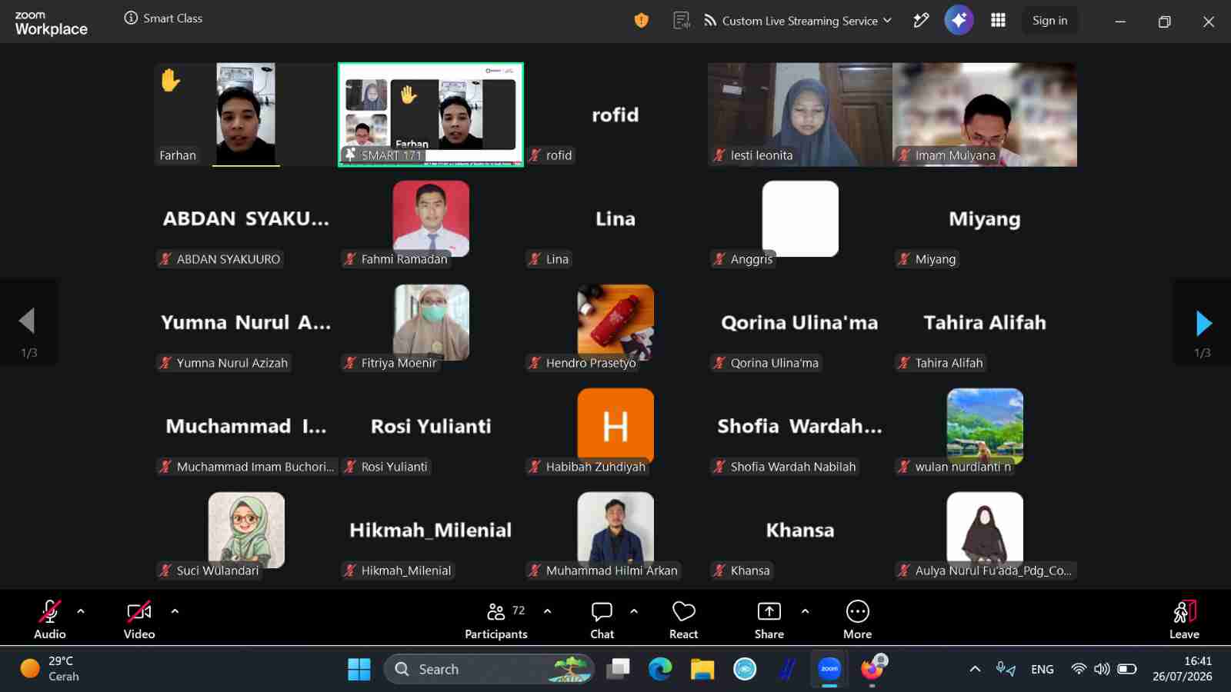Expand audio options arrow
Image resolution: width=1231 pixels, height=692 pixels.
click(x=81, y=611)
